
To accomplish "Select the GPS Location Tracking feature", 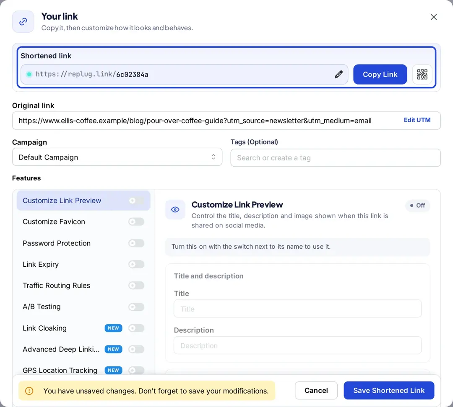I will [x=83, y=370].
